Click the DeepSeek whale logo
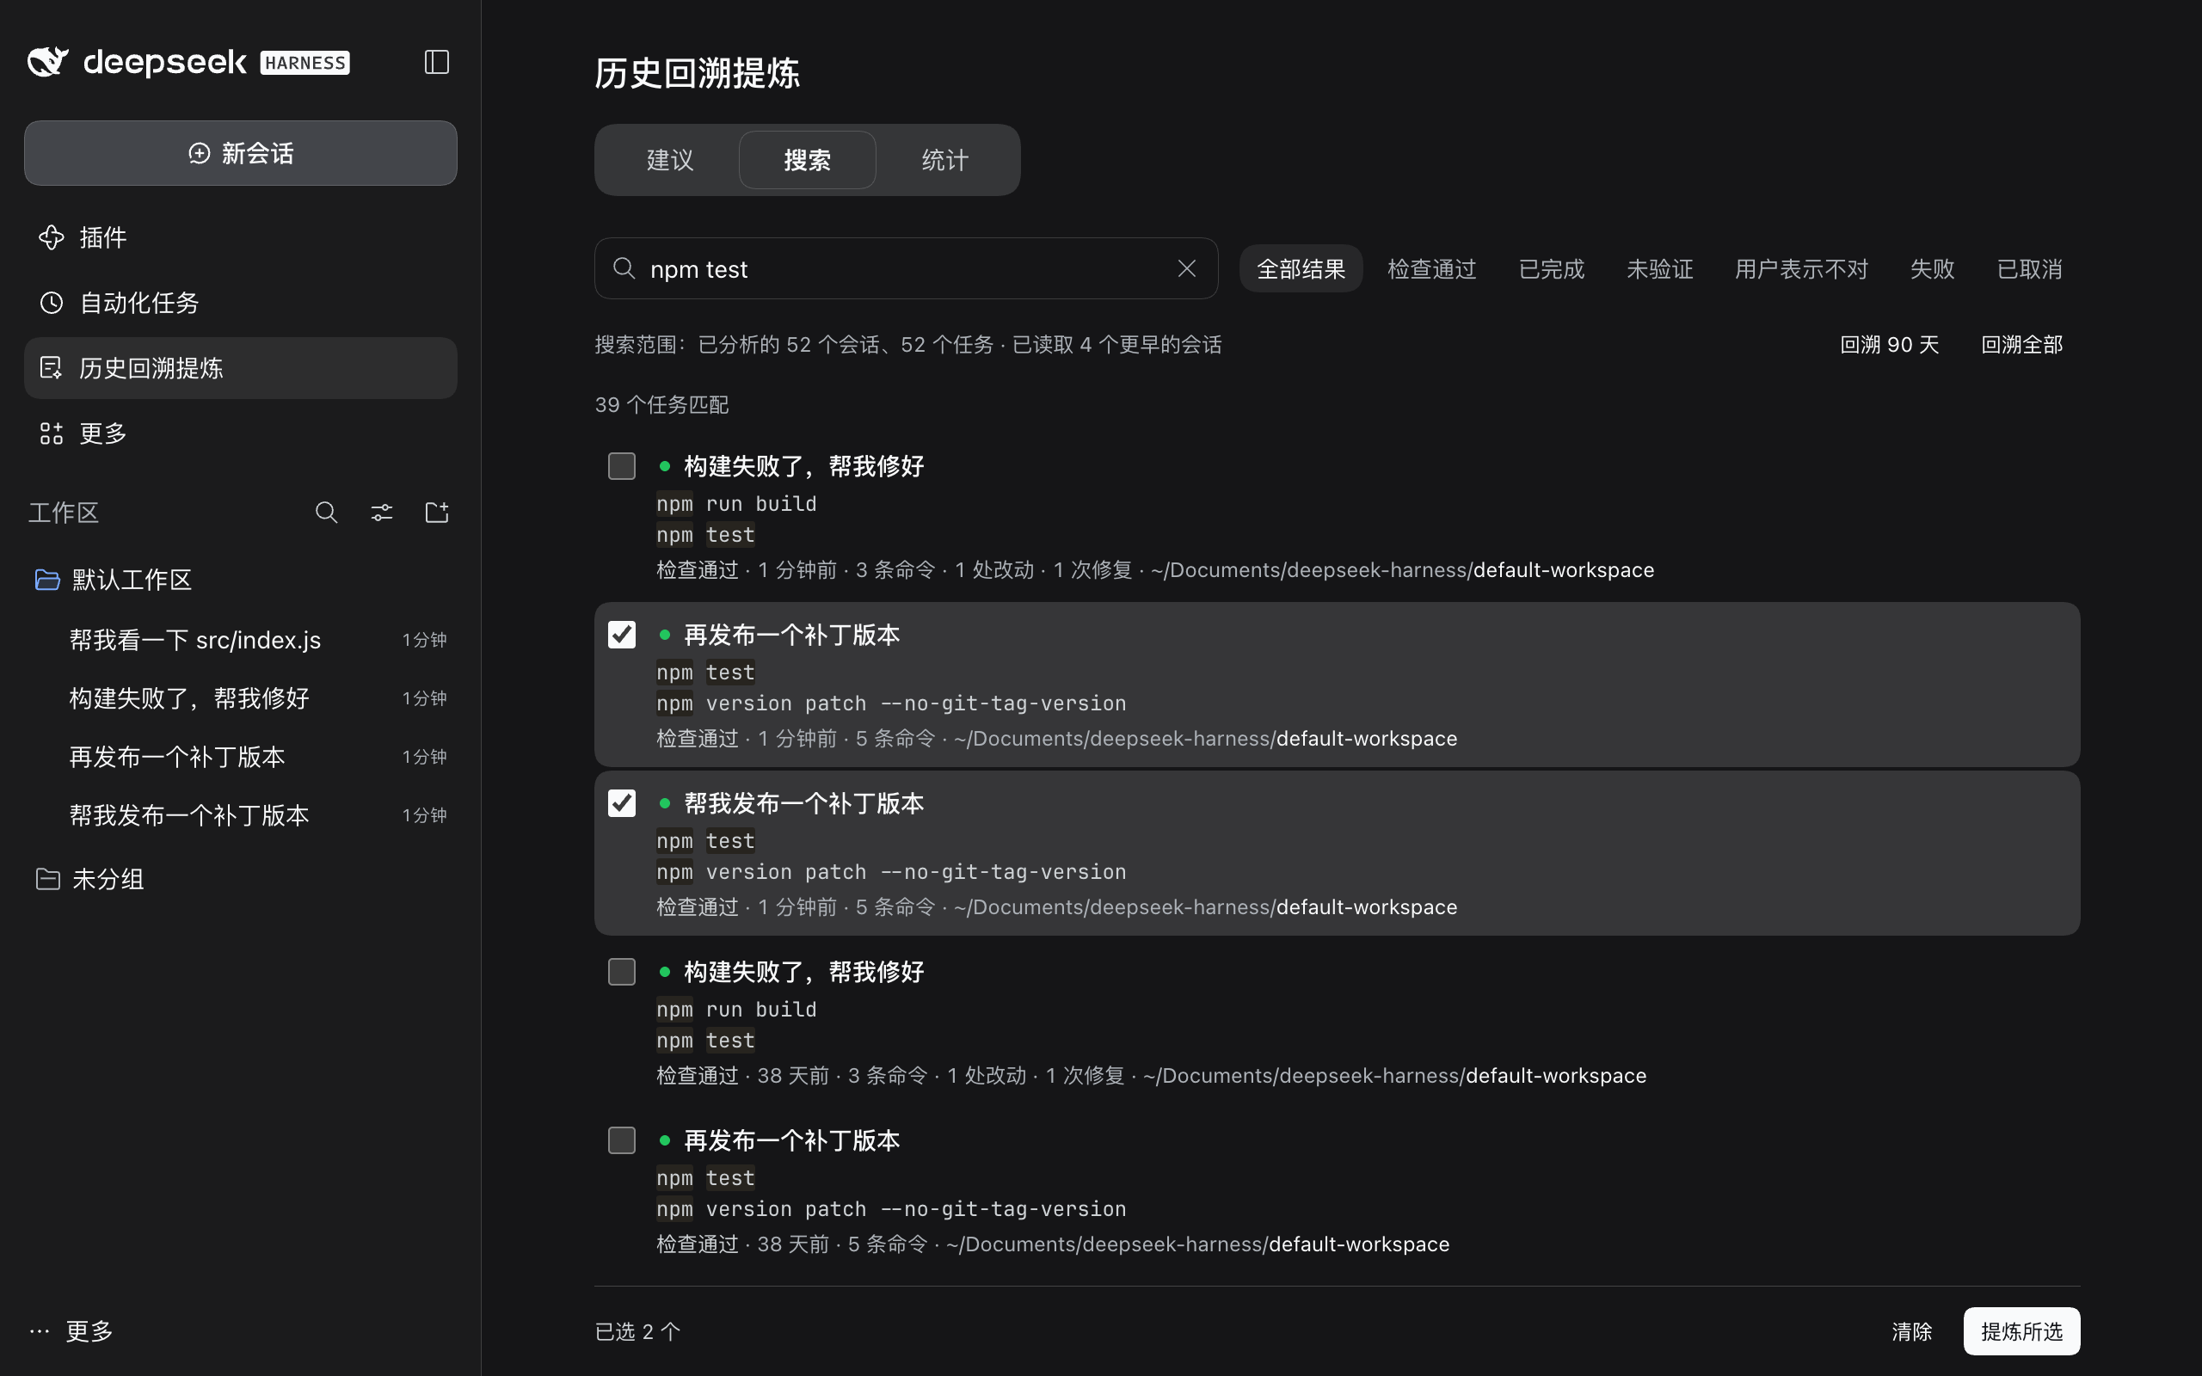 (x=48, y=62)
